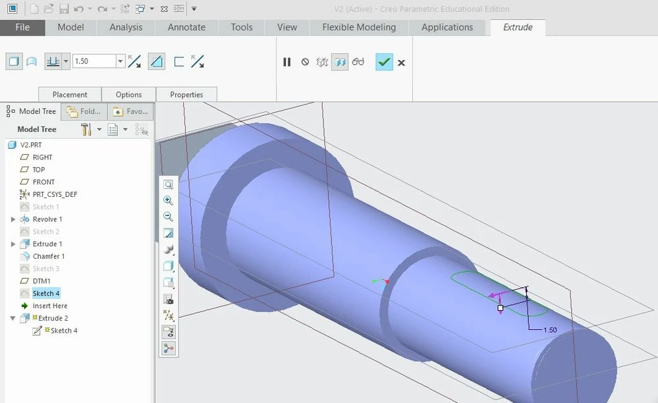
Task: Switch to the Tools ribbon tab
Action: tap(242, 27)
